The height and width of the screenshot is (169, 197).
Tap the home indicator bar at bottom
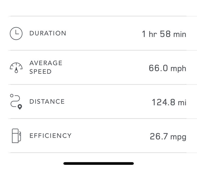click(x=99, y=163)
